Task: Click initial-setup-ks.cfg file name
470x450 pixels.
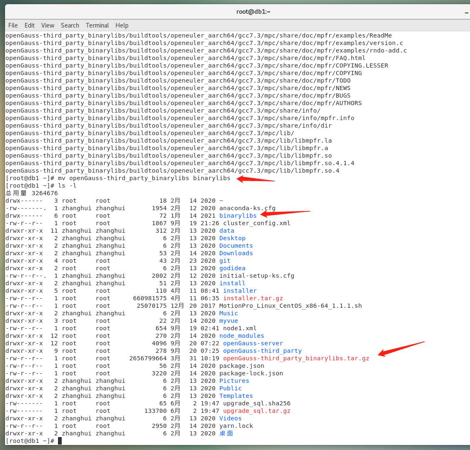Action: (256, 276)
